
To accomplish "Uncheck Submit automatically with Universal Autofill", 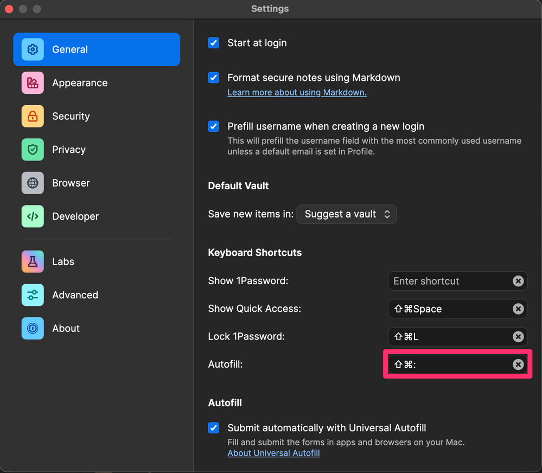I will tap(214, 427).
